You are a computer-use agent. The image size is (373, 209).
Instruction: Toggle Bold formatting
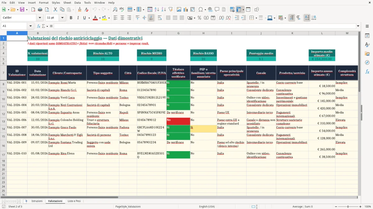(71, 18)
